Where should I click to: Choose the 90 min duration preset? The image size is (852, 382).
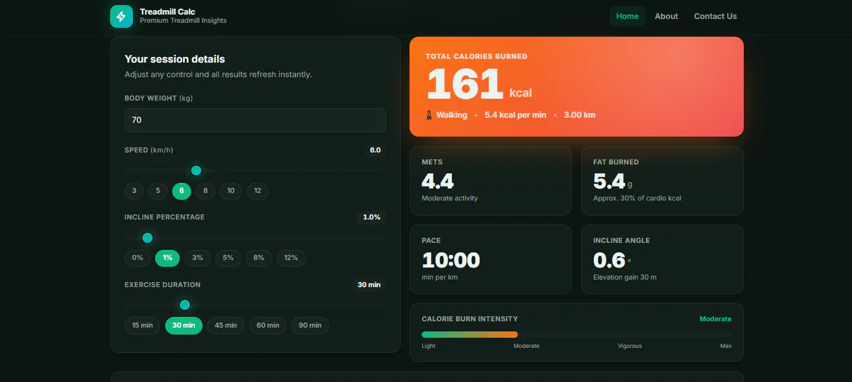click(x=310, y=326)
